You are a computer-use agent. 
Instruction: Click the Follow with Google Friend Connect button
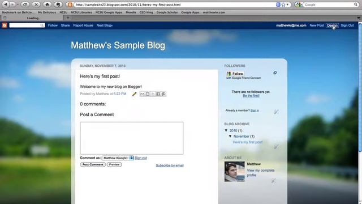(x=235, y=74)
